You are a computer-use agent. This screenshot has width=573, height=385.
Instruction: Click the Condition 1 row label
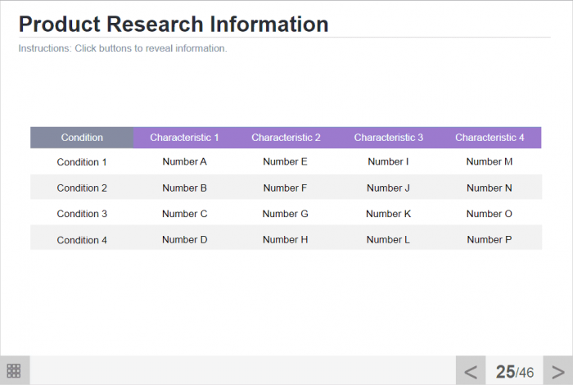point(82,162)
